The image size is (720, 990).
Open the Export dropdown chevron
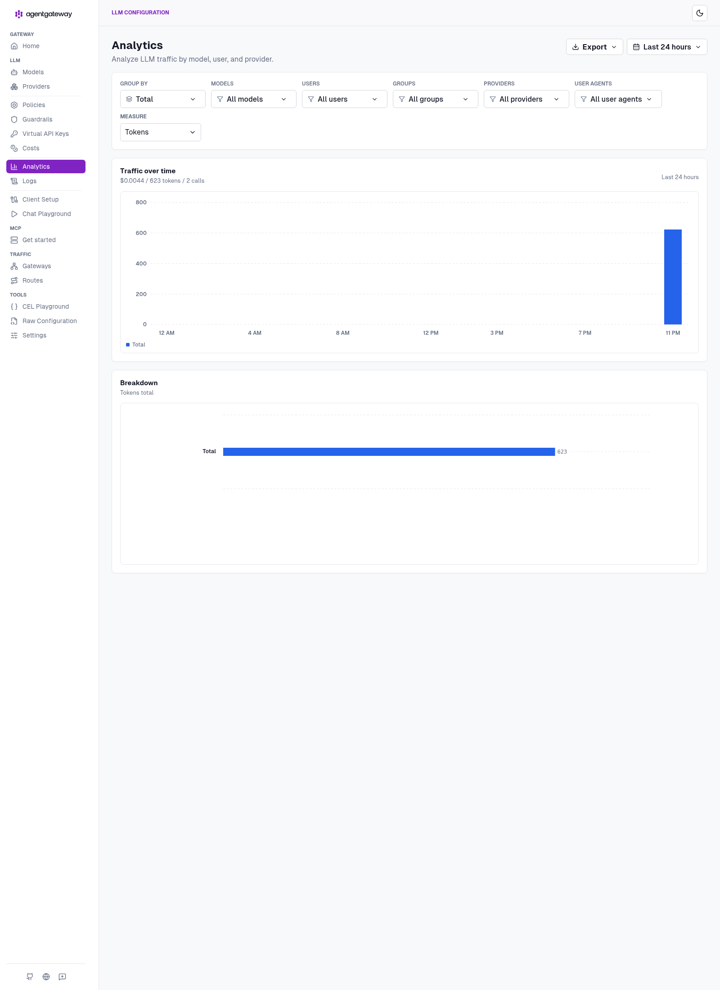(x=614, y=47)
